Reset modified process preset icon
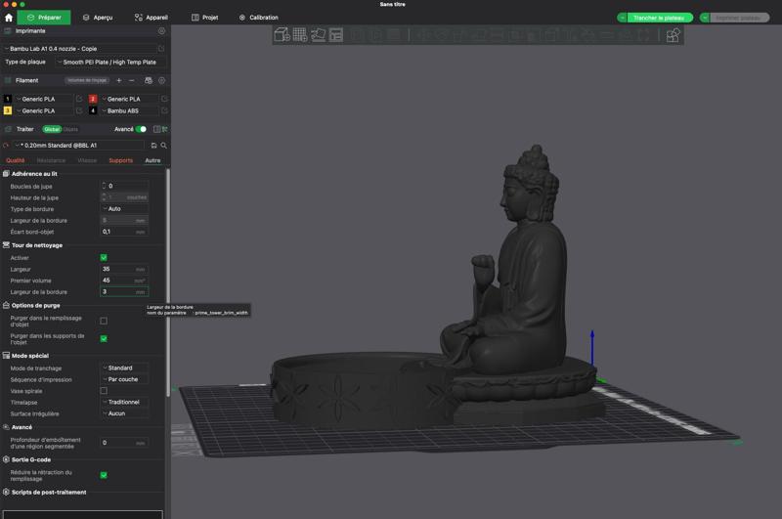The image size is (782, 519). [6, 146]
